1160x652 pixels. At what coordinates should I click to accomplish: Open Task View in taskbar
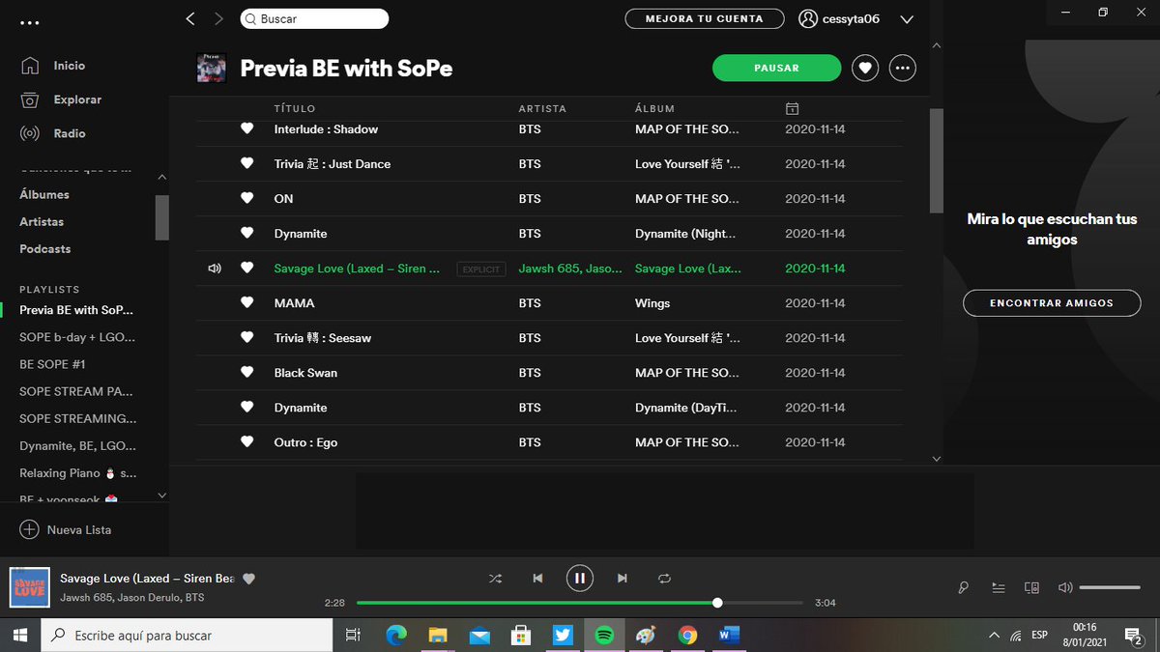pyautogui.click(x=354, y=635)
